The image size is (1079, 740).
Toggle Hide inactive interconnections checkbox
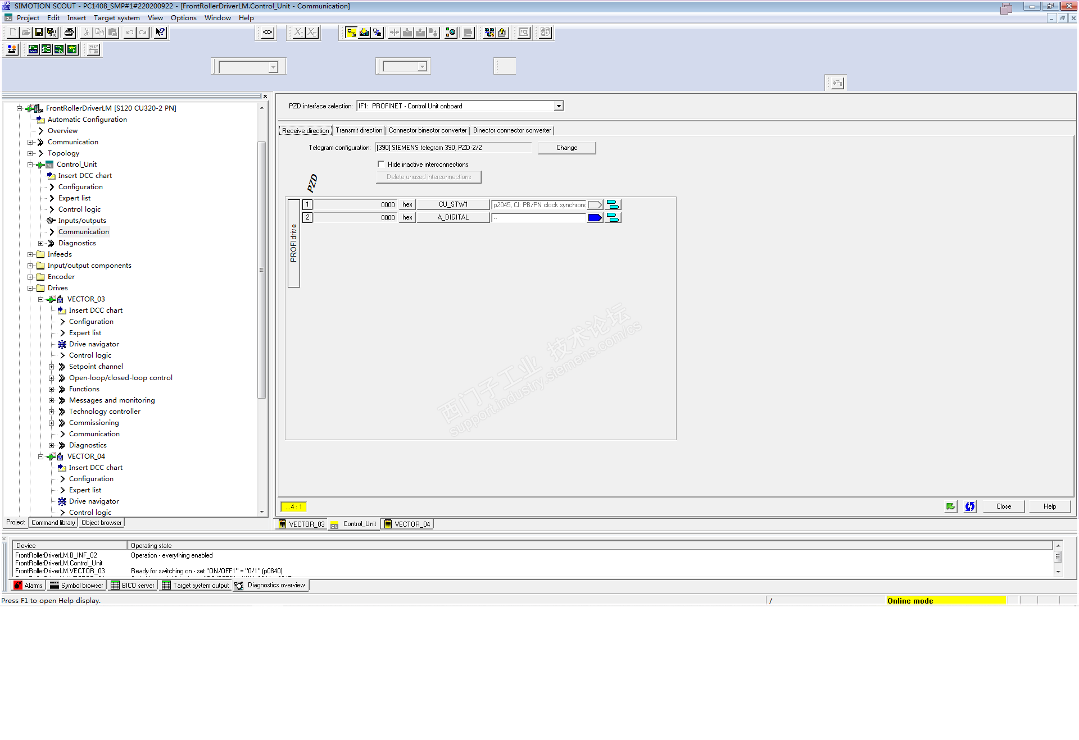[x=382, y=165]
